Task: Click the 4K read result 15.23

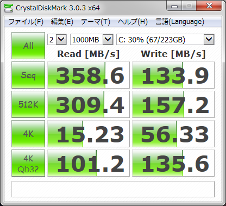Action: pos(89,134)
